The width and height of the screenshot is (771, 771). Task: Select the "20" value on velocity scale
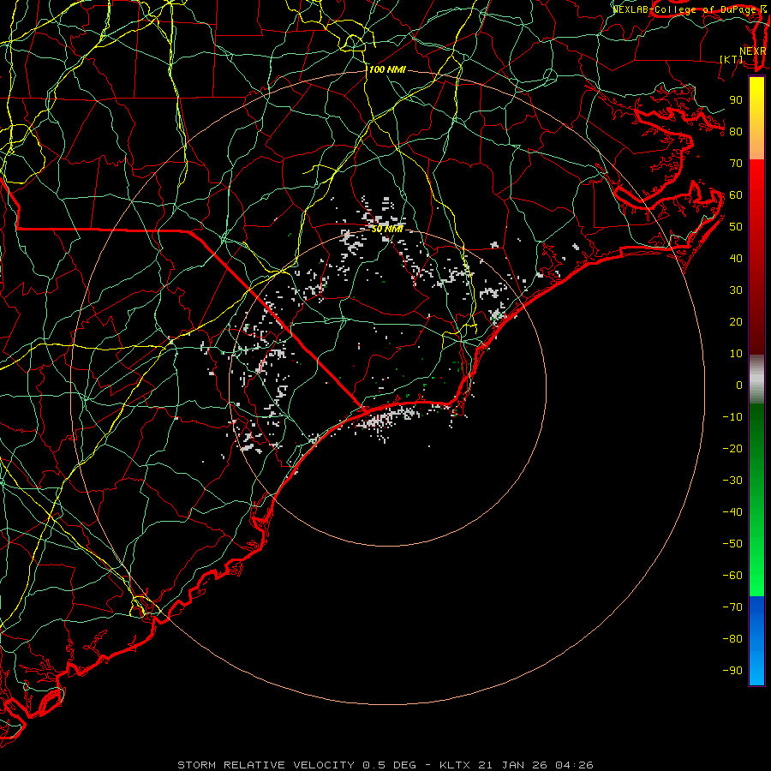pyautogui.click(x=736, y=322)
